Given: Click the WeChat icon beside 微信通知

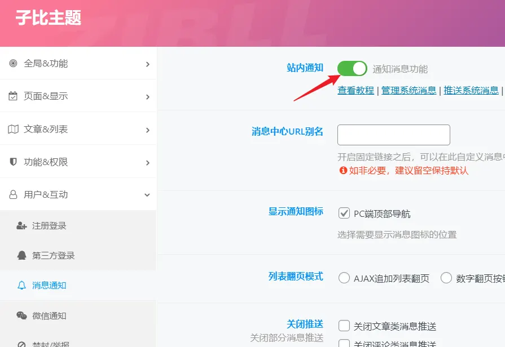Looking at the screenshot, I should [21, 315].
